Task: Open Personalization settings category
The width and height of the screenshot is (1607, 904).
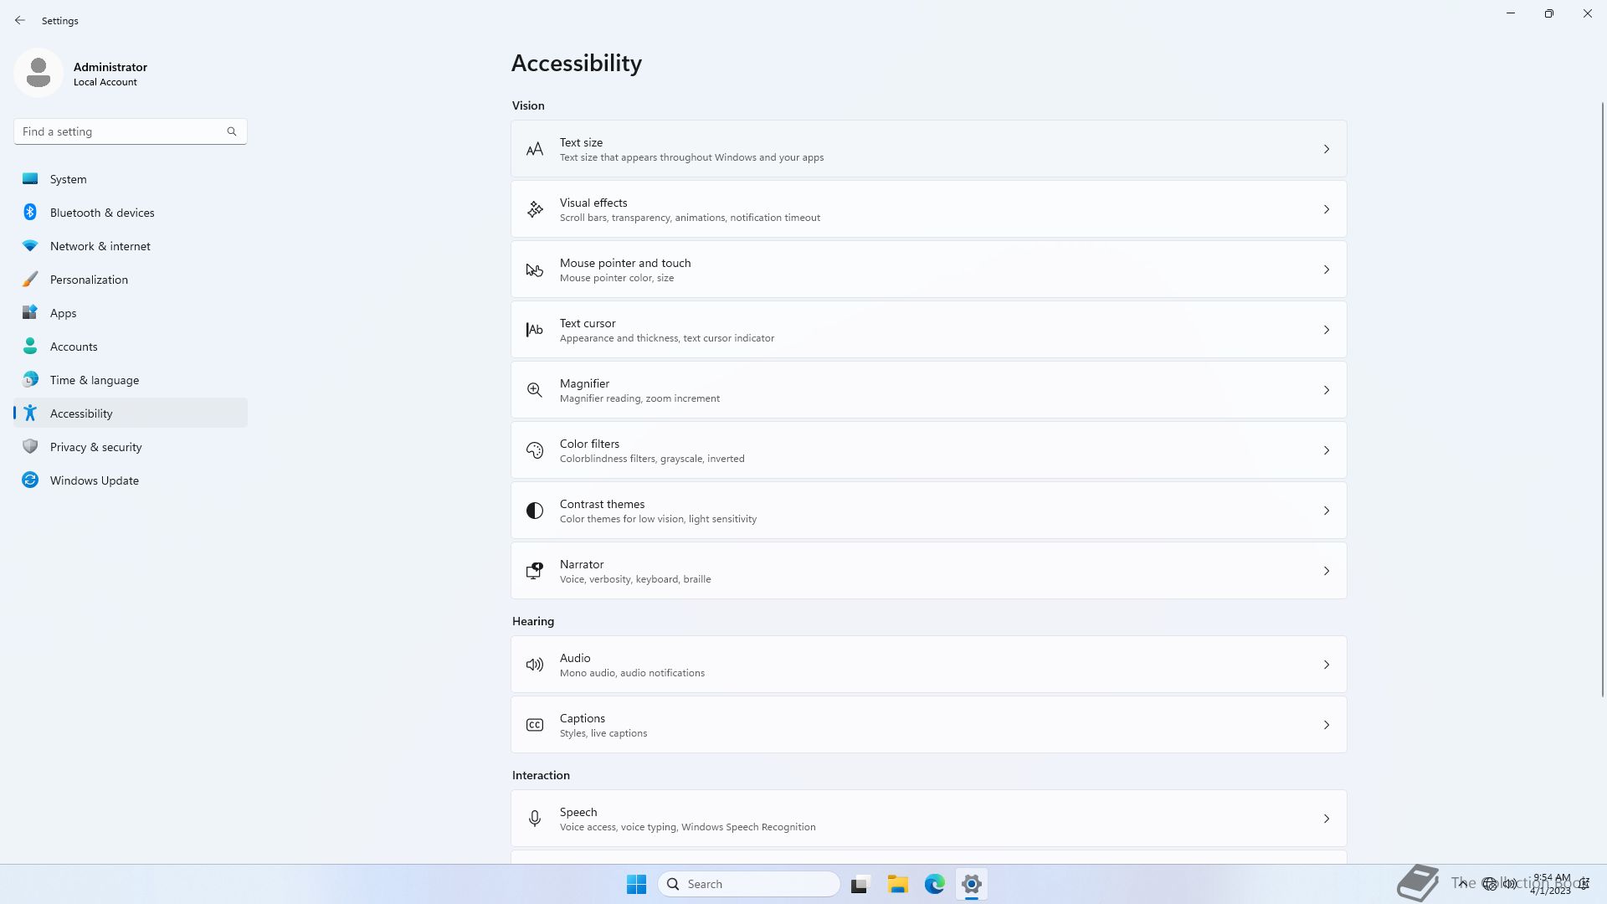Action: [131, 279]
